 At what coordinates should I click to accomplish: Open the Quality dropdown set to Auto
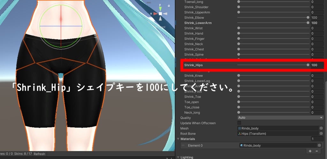[x=280, y=118]
